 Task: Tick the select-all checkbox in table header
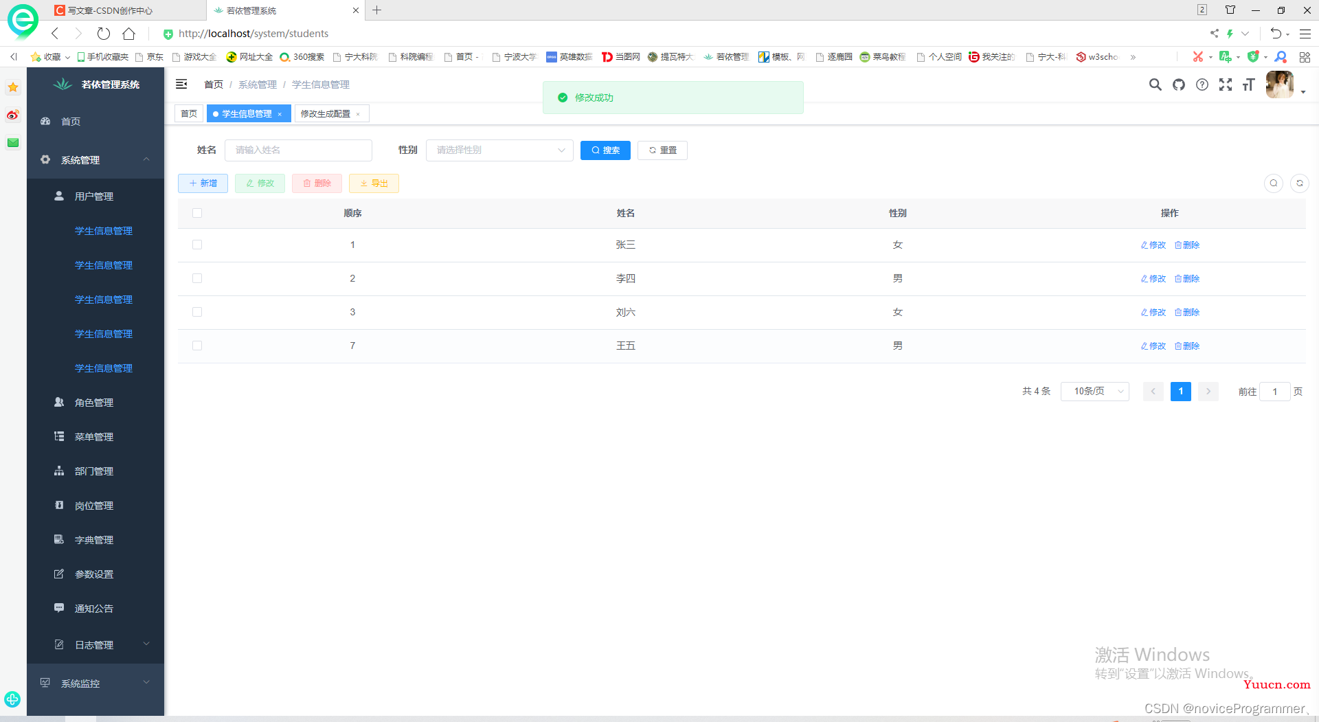click(x=197, y=213)
